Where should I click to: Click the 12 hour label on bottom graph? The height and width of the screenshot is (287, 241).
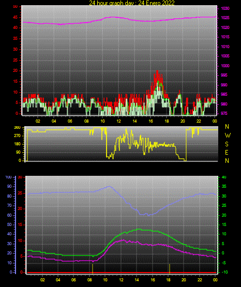121,280
